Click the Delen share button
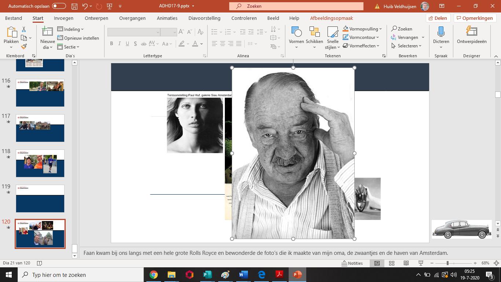501x282 pixels. pyautogui.click(x=438, y=18)
